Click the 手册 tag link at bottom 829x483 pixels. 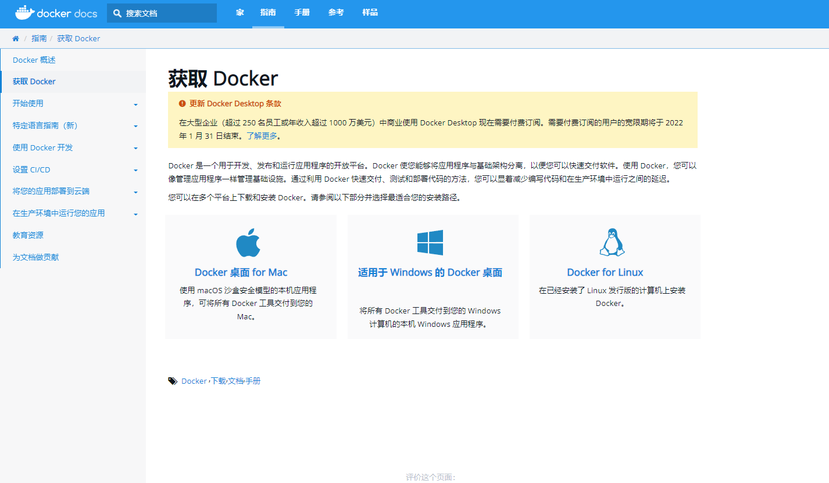[253, 381]
